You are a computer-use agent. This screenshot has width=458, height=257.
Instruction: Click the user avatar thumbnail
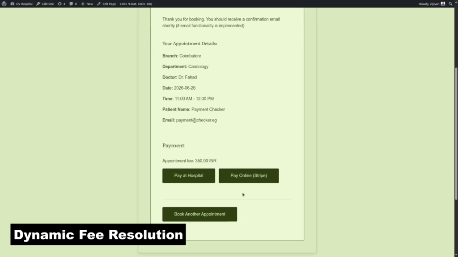(443, 4)
